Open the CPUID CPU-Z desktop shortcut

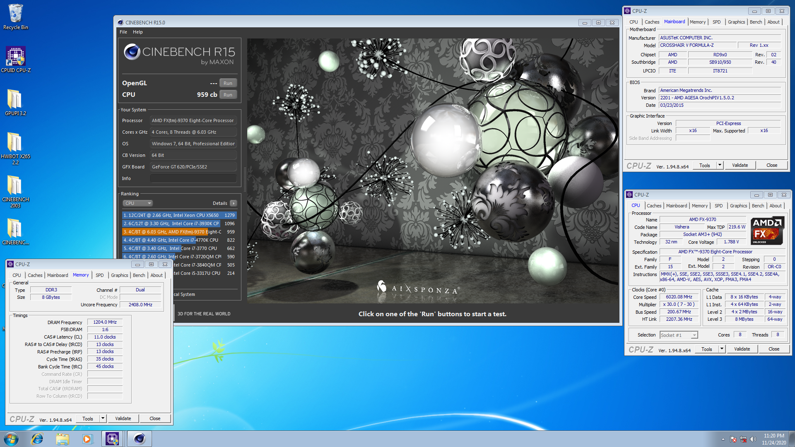click(x=16, y=60)
